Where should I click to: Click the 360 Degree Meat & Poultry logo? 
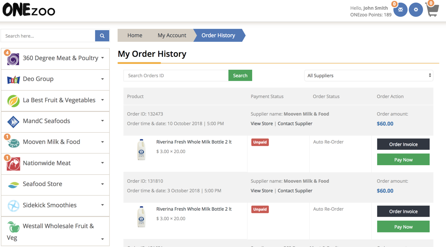(x=13, y=59)
